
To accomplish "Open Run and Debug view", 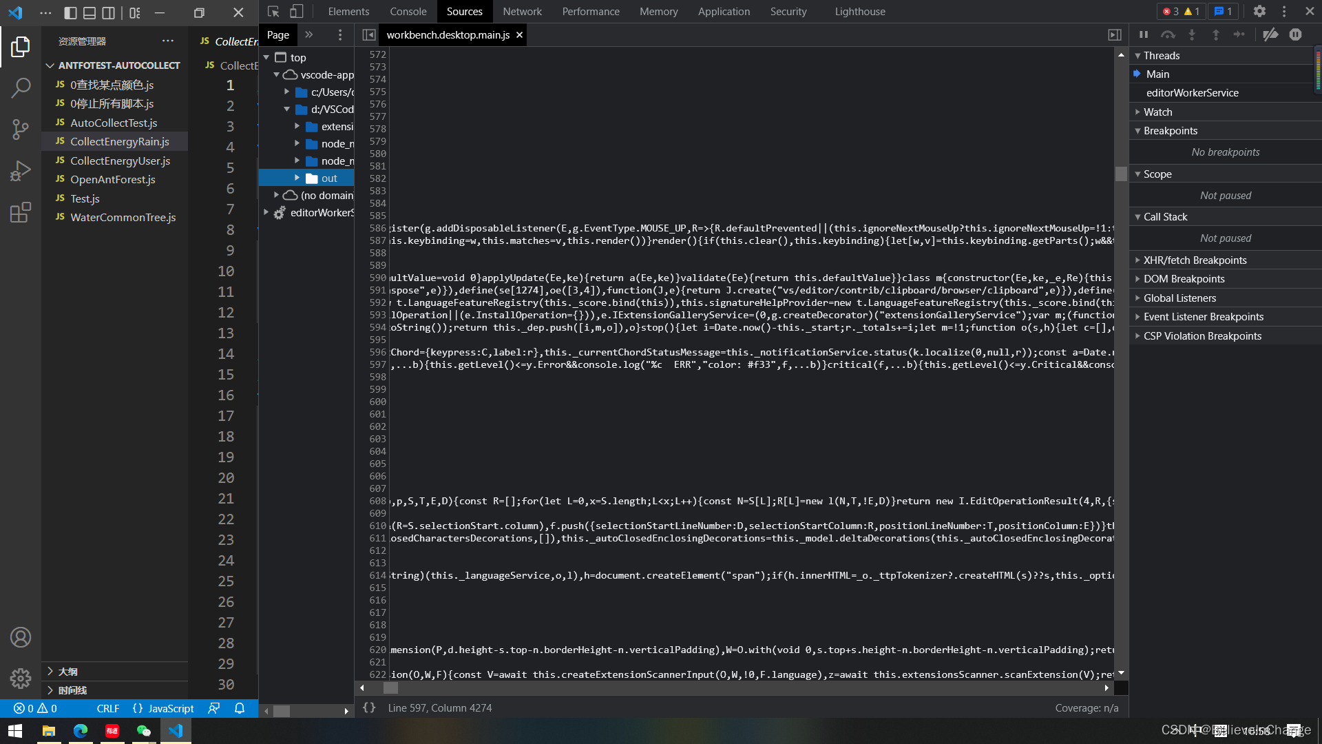I will coord(21,170).
